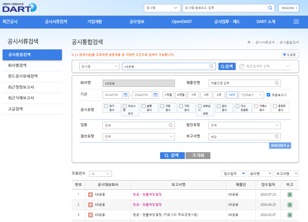
Task: Click the magnifier icon in the 제출인명 field
Action: click(277, 83)
